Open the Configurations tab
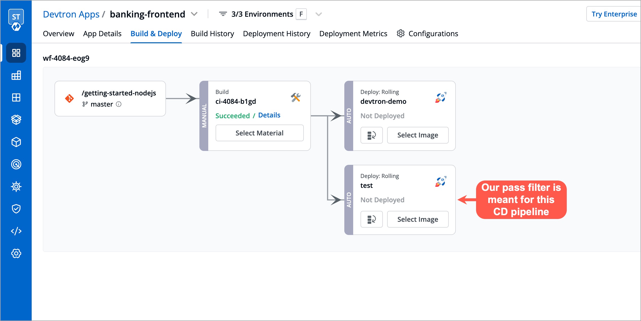Image resolution: width=641 pixels, height=321 pixels. [427, 34]
